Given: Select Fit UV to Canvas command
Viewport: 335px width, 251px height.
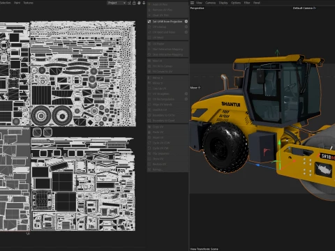Looking at the screenshot, I should [163, 66].
